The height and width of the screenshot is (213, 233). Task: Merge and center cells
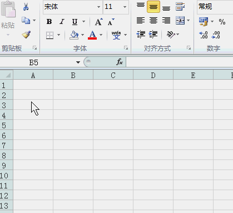(180, 20)
